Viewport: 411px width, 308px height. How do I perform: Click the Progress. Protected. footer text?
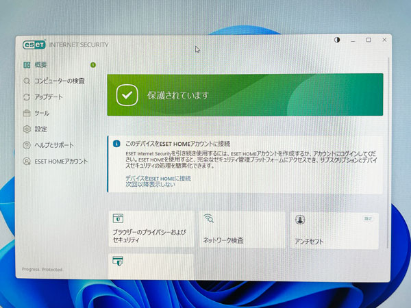pos(42,269)
